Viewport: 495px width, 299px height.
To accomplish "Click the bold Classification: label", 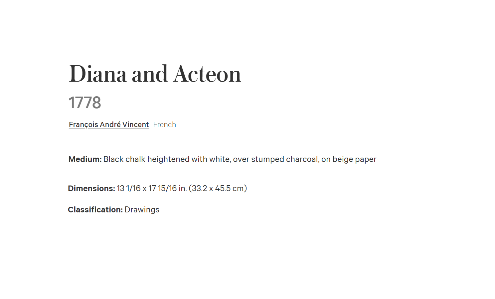I will (x=95, y=210).
